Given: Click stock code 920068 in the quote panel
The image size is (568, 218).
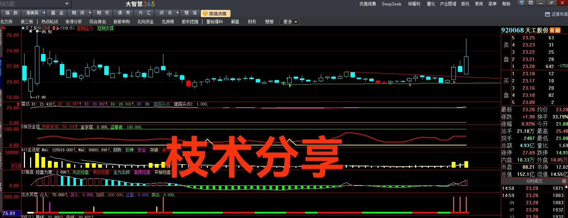Looking at the screenshot, I should pos(513,30).
